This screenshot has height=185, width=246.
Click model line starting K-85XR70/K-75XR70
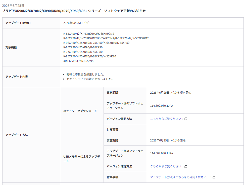click(x=90, y=56)
